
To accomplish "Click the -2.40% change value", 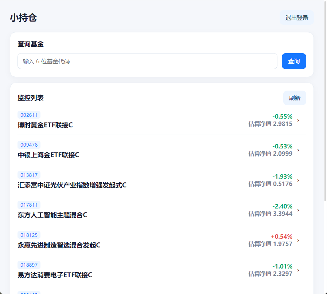I will (283, 206).
